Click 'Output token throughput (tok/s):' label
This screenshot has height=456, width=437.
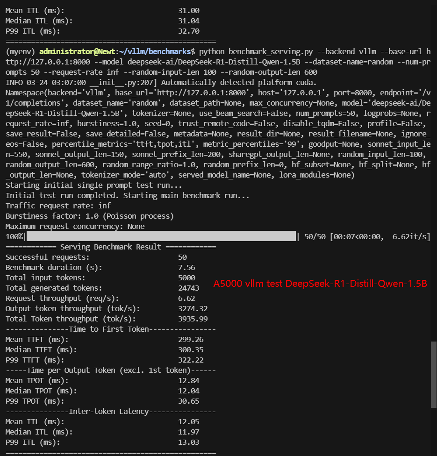pos(73,308)
